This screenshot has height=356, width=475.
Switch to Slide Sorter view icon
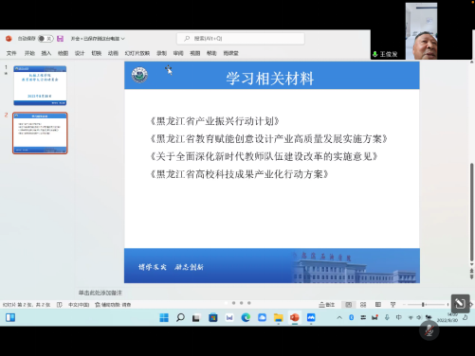363,305
